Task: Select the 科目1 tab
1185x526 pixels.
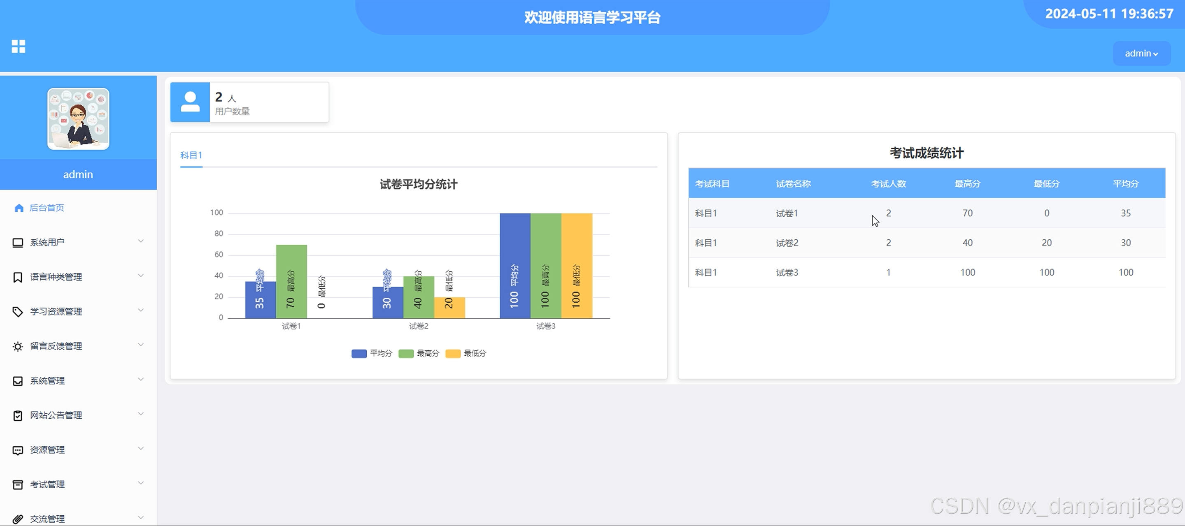Action: pyautogui.click(x=191, y=155)
